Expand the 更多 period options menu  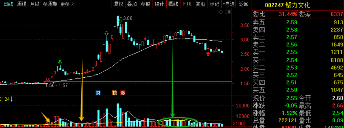click(67, 4)
